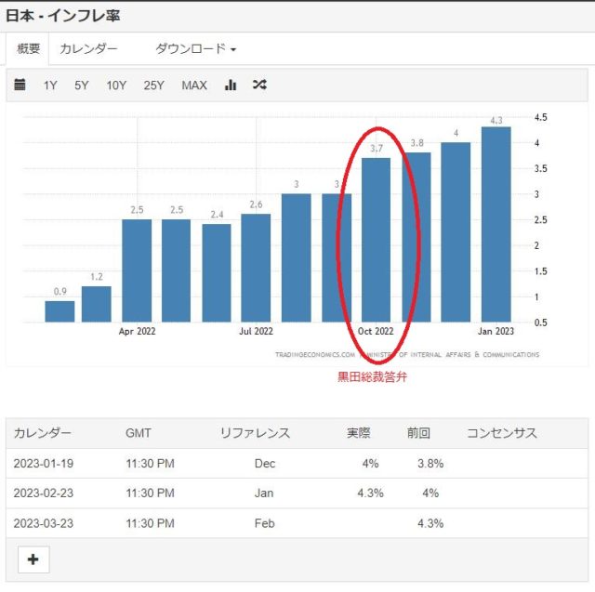
Task: Click the circled 3.7 bar for Oct 2022
Action: click(376, 240)
